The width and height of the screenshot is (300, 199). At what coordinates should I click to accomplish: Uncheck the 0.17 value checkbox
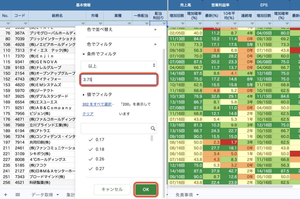pyautogui.click(x=91, y=140)
